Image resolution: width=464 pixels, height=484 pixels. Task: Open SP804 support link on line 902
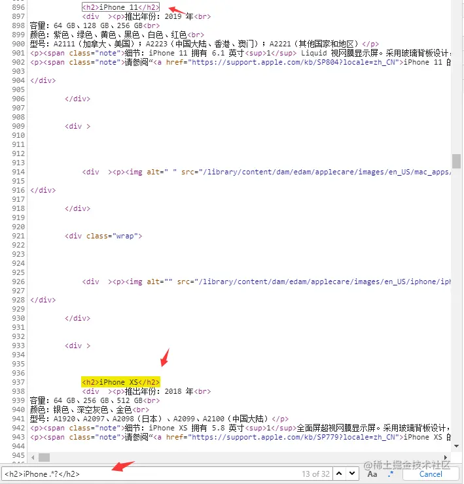pos(293,62)
